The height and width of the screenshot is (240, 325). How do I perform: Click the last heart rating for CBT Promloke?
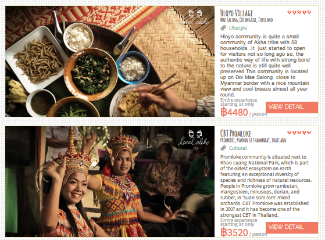pyautogui.click(x=309, y=132)
